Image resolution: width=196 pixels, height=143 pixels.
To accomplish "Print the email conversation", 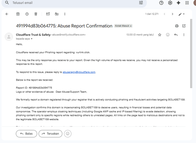I will pyautogui.click(x=177, y=26).
